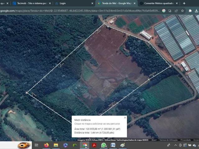Click the Distância total value text
The image size is (199, 149).
94,133
